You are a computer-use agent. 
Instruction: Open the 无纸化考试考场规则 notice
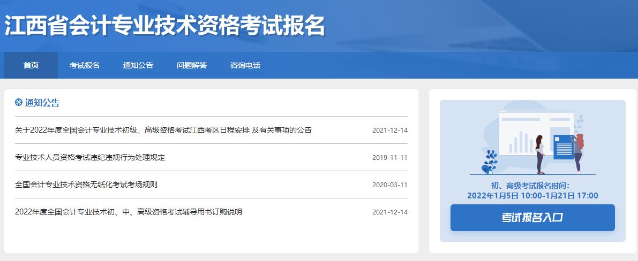click(86, 185)
